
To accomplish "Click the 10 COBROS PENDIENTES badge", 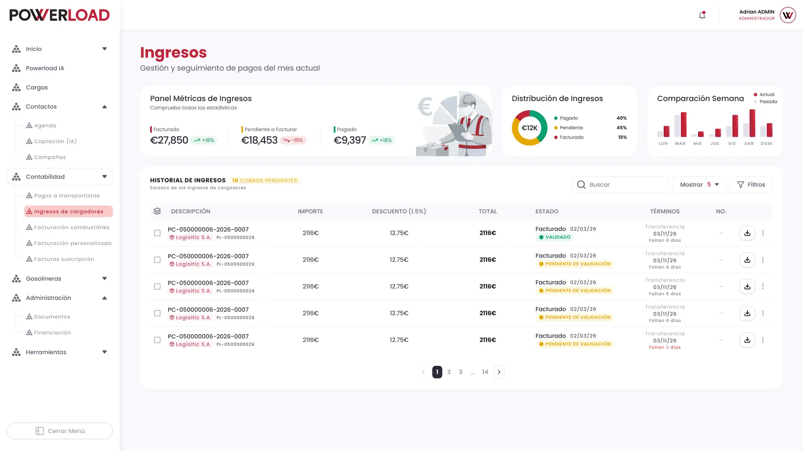I will point(265,180).
